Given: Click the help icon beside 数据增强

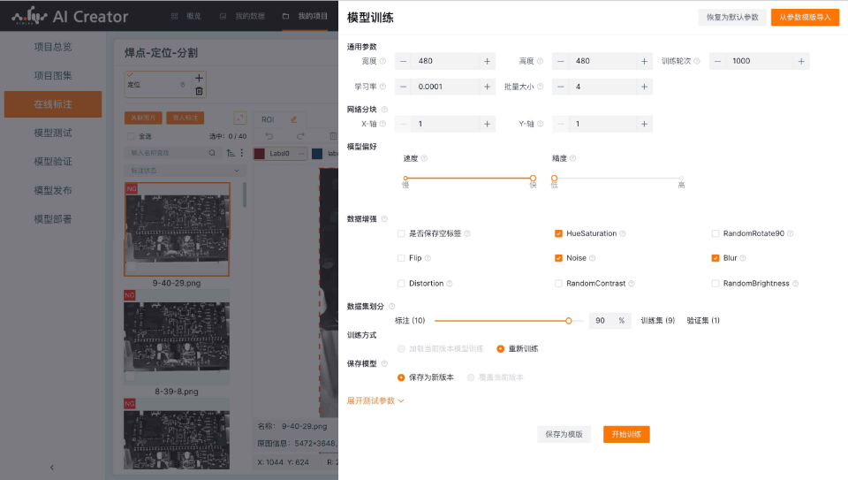Looking at the screenshot, I should (384, 218).
